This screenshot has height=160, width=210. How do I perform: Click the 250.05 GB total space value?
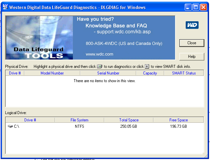(x=128, y=126)
